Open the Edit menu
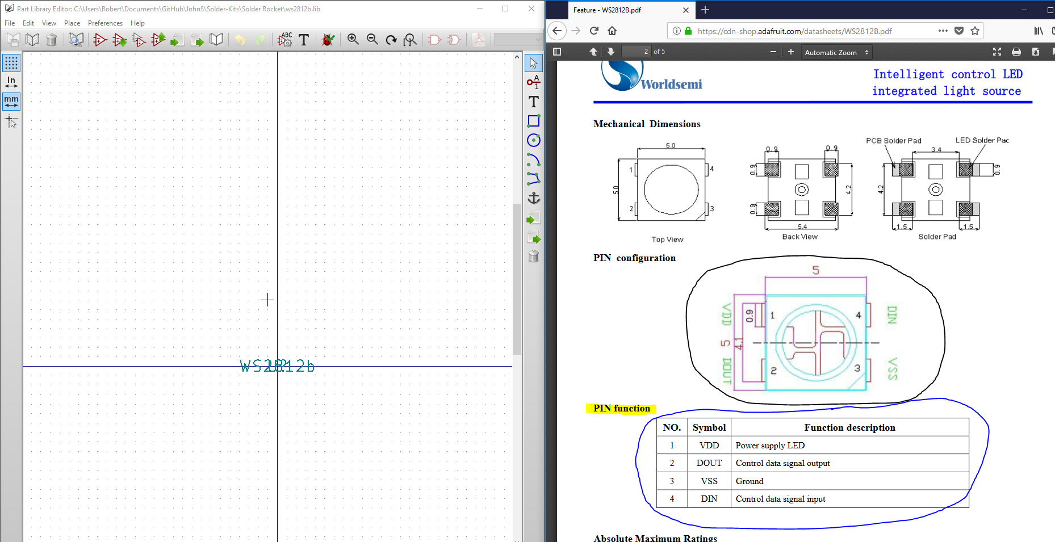 [28, 23]
